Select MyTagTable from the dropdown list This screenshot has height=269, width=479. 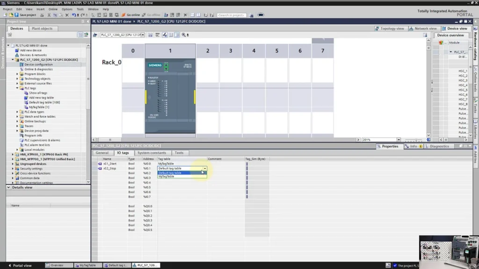pos(182,177)
